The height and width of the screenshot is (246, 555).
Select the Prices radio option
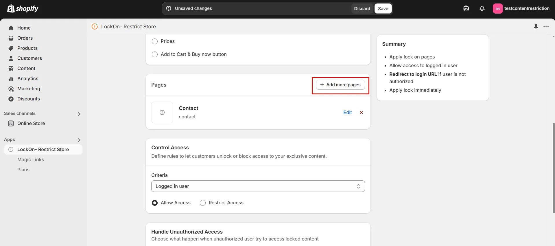tap(155, 41)
